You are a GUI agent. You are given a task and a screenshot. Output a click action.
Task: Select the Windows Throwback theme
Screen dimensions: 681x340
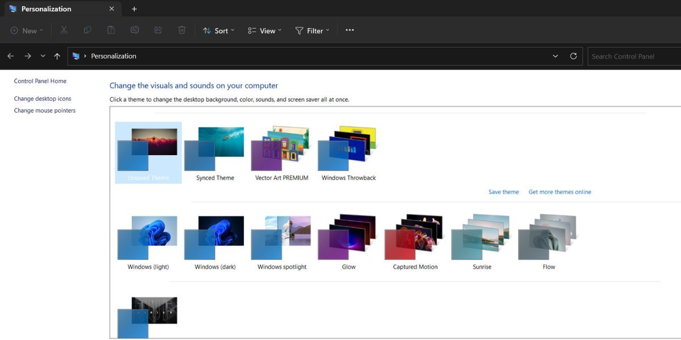click(348, 152)
